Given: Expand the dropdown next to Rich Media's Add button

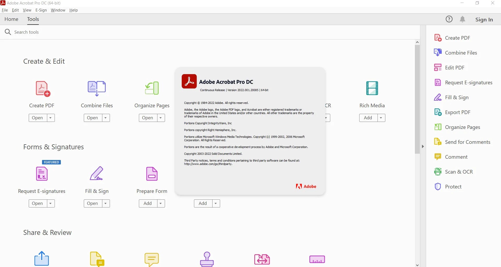Looking at the screenshot, I should 381,118.
